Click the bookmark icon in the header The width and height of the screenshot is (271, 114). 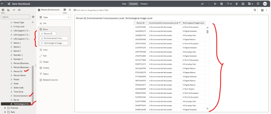click(x=258, y=4)
